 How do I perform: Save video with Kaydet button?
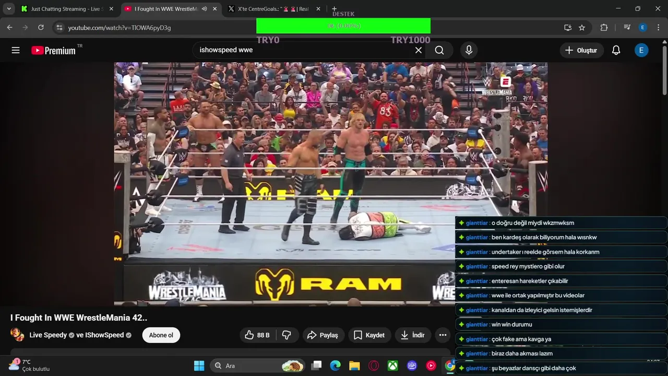click(369, 335)
